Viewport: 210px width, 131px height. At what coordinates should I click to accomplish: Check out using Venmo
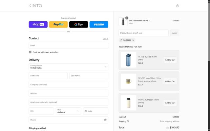click(99, 25)
